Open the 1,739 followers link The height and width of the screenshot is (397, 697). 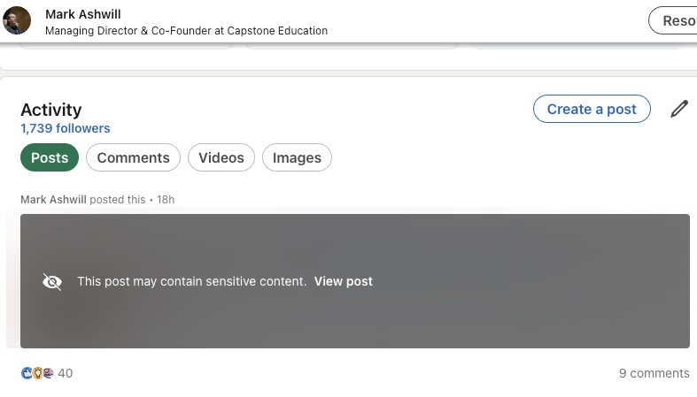66,128
